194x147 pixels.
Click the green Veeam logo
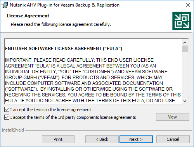pyautogui.click(x=182, y=21)
